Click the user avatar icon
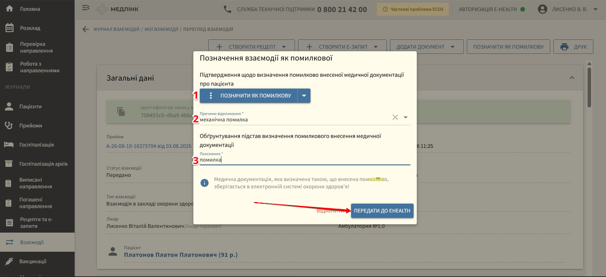 pyautogui.click(x=542, y=9)
